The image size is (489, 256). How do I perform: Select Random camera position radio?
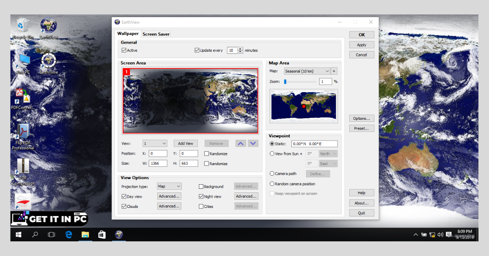click(272, 184)
